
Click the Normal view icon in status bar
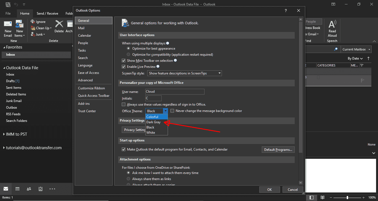point(312,197)
